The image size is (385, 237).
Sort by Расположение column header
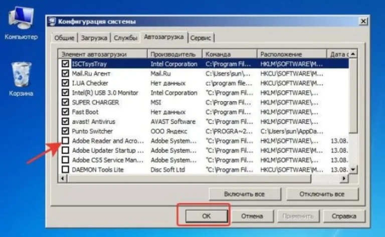292,54
